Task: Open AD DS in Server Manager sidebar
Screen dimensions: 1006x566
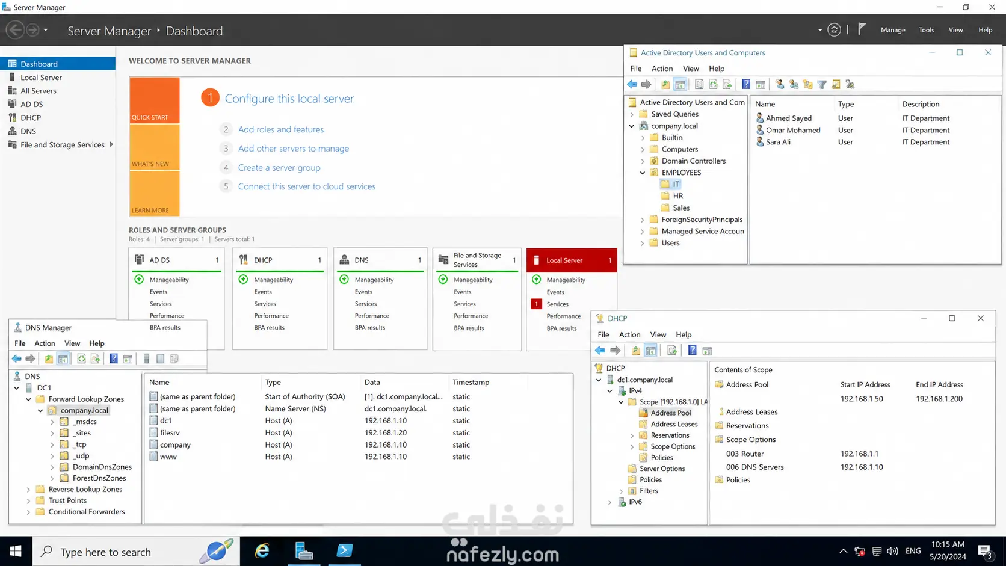Action: coord(31,104)
